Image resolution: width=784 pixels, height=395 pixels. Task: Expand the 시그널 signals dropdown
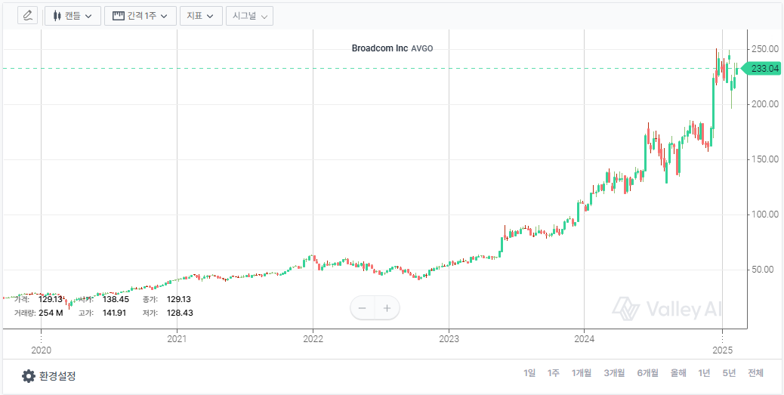pyautogui.click(x=249, y=16)
